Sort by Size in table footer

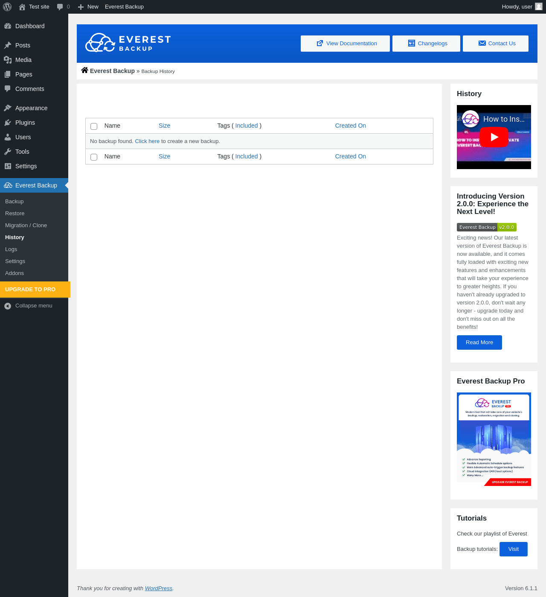[164, 156]
